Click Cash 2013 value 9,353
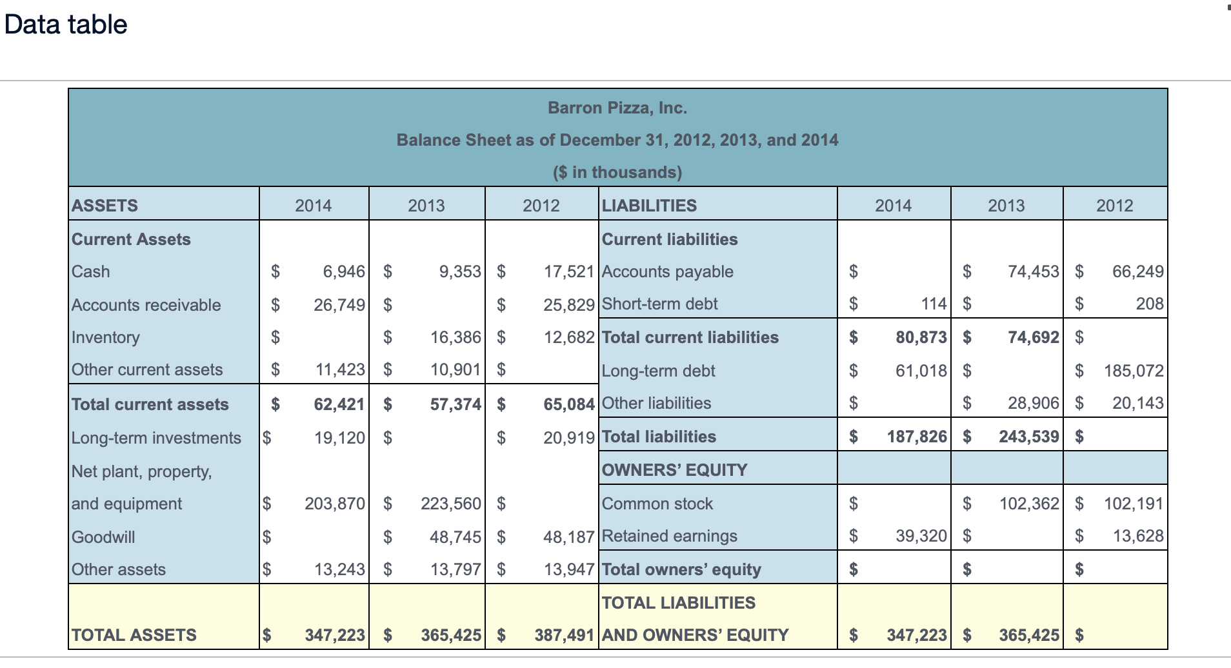The width and height of the screenshot is (1231, 668). pyautogui.click(x=460, y=271)
